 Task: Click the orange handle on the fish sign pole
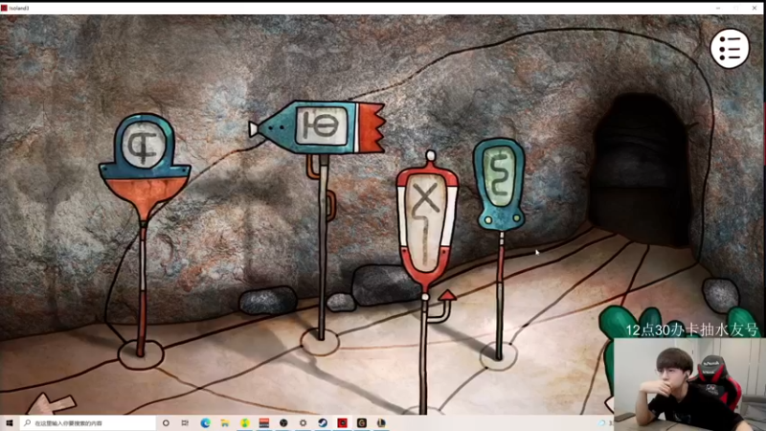[x=331, y=205]
